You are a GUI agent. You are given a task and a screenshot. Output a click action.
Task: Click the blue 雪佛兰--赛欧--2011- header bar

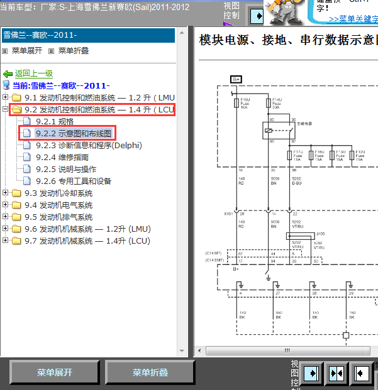point(89,35)
